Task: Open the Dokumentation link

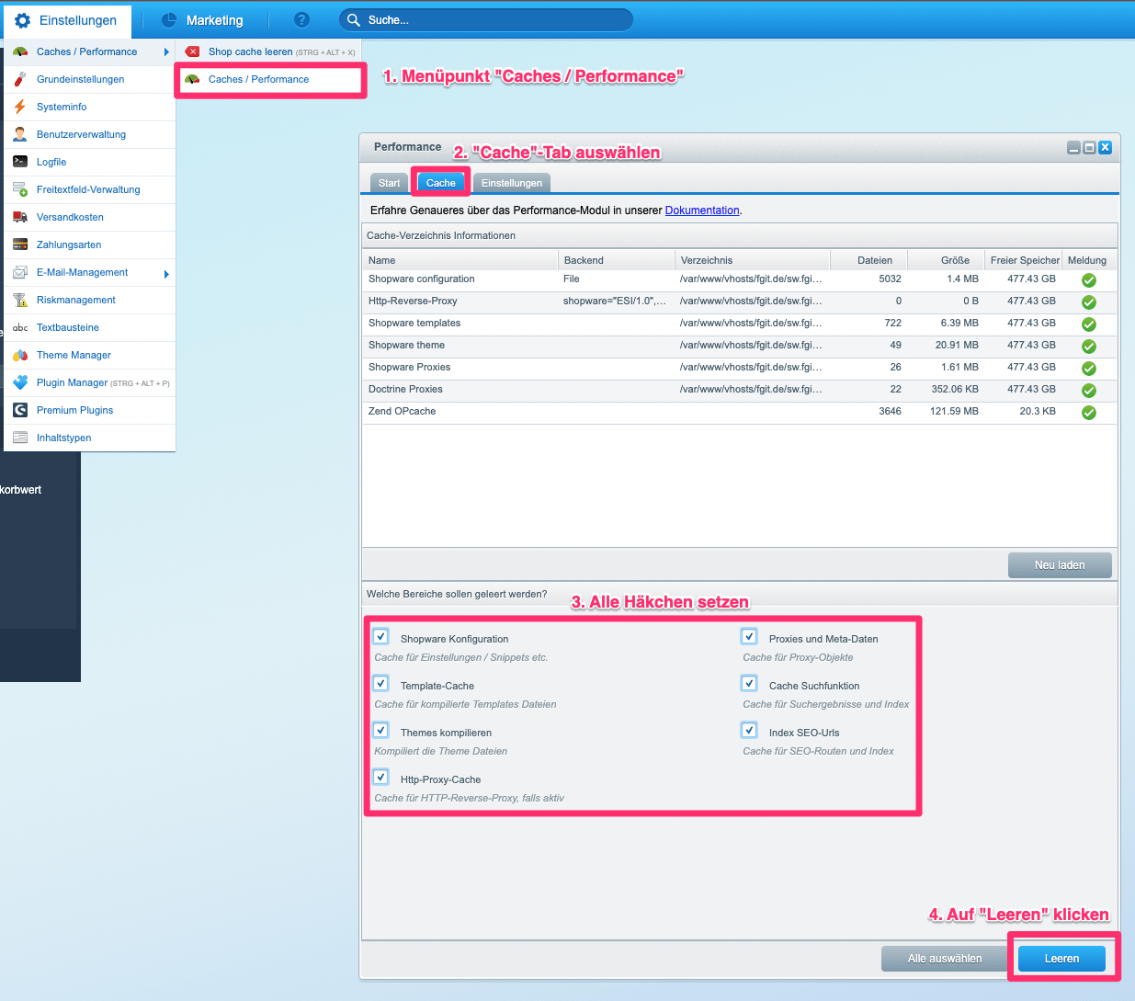Action: 702,210
